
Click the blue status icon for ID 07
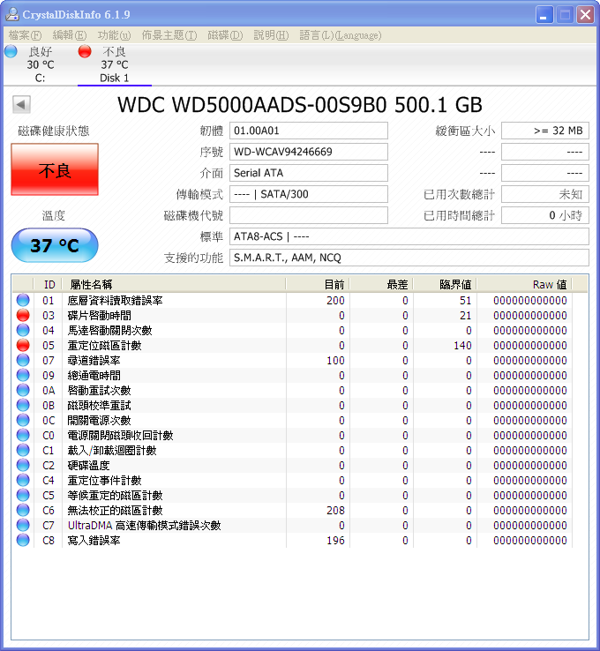(23, 360)
